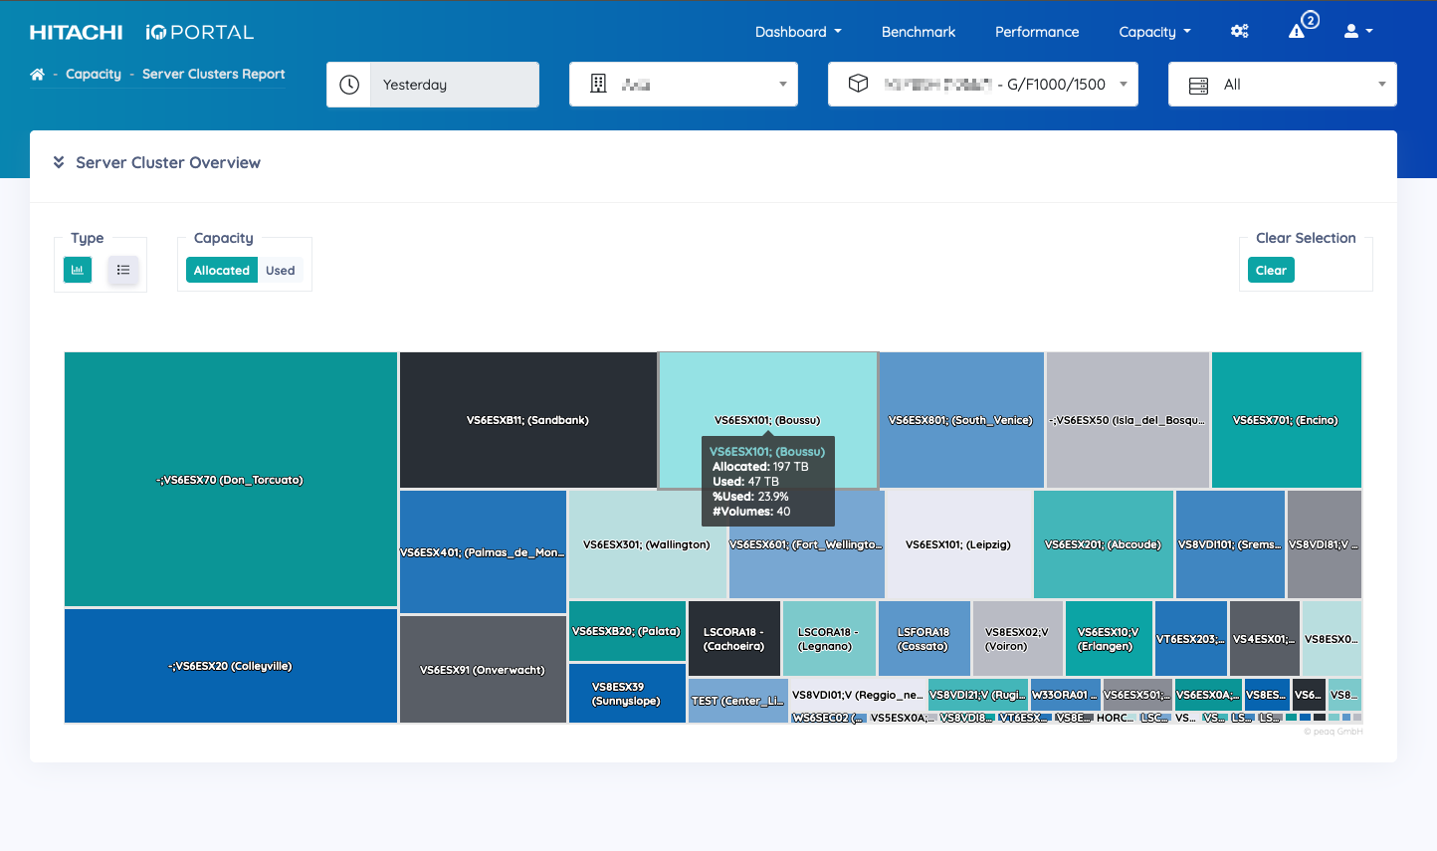
Task: Collapse the Server Cluster Overview section
Action: [58, 161]
